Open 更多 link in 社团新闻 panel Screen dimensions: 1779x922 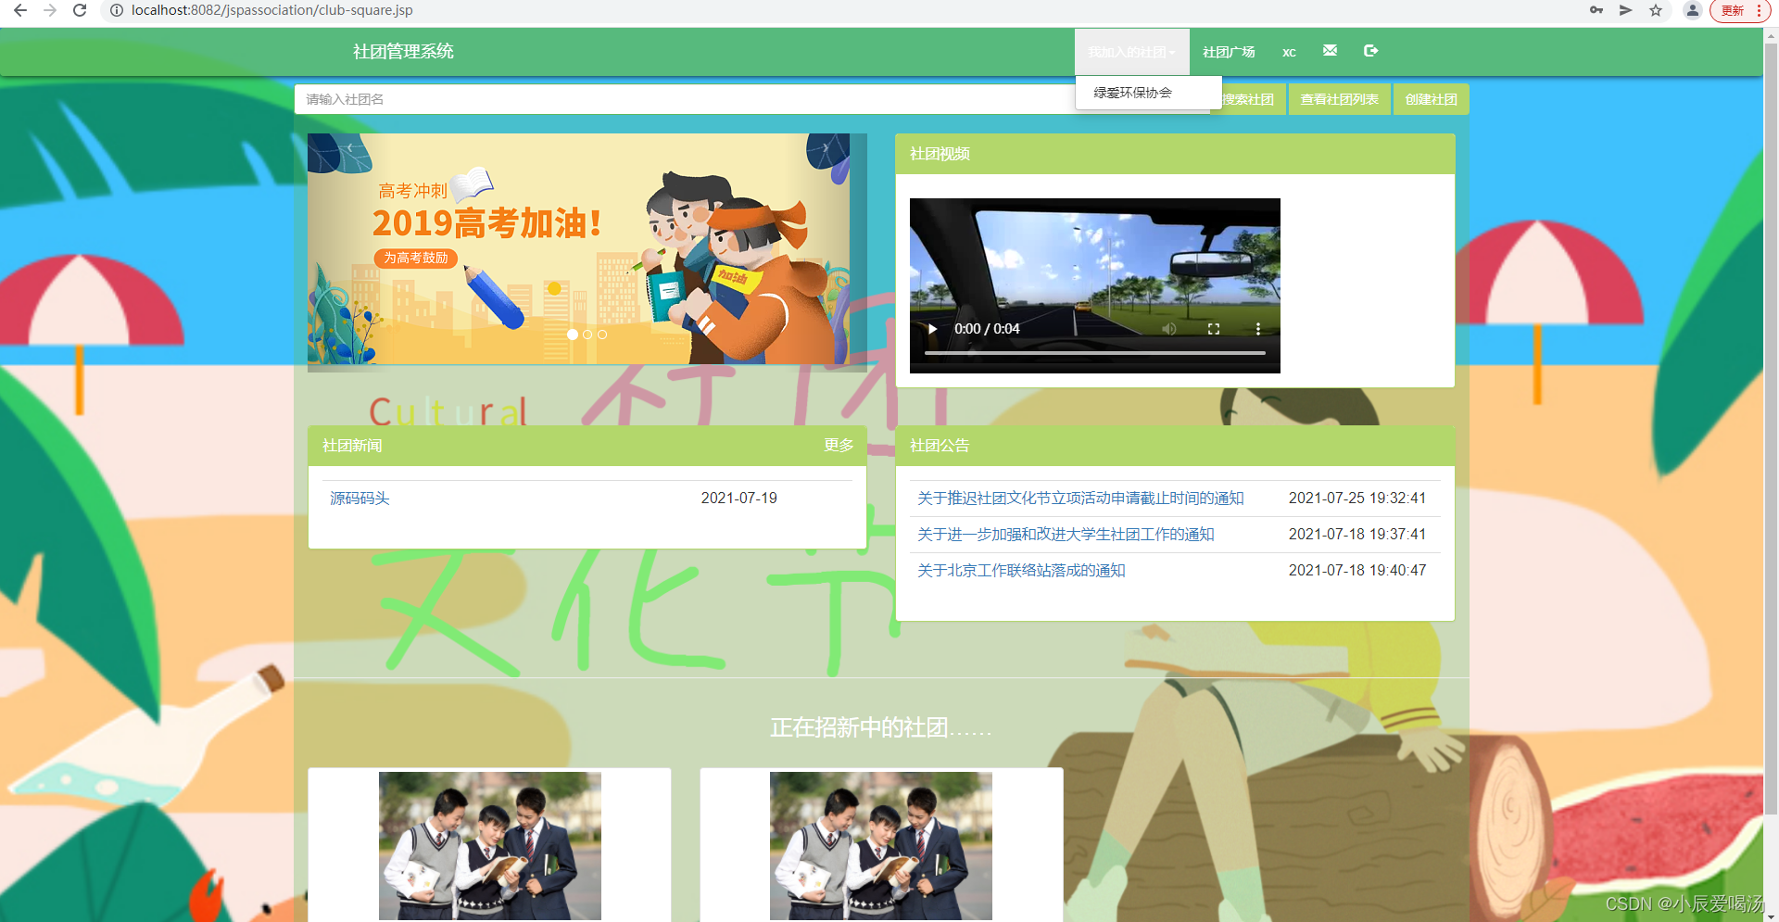pyautogui.click(x=839, y=446)
